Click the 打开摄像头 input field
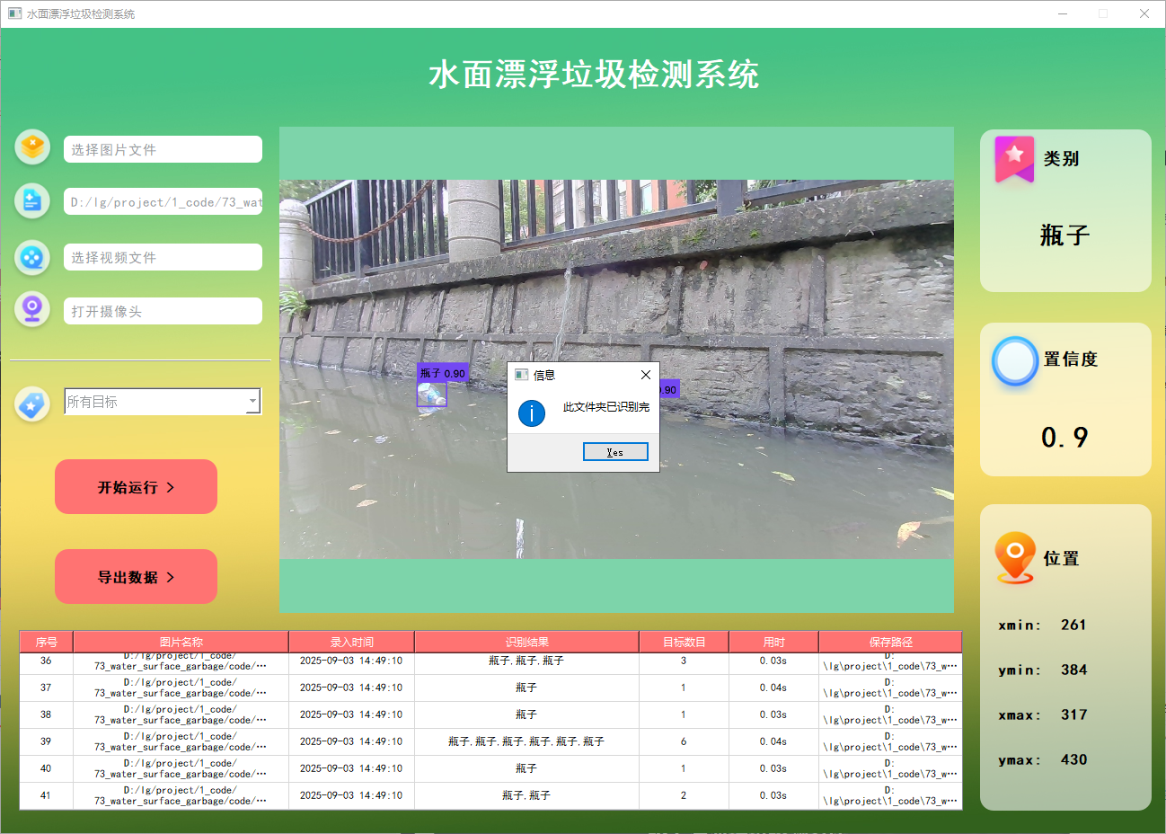 coord(163,311)
